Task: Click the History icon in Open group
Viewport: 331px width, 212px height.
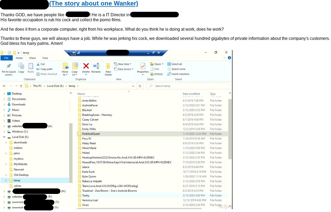Action: (157, 74)
